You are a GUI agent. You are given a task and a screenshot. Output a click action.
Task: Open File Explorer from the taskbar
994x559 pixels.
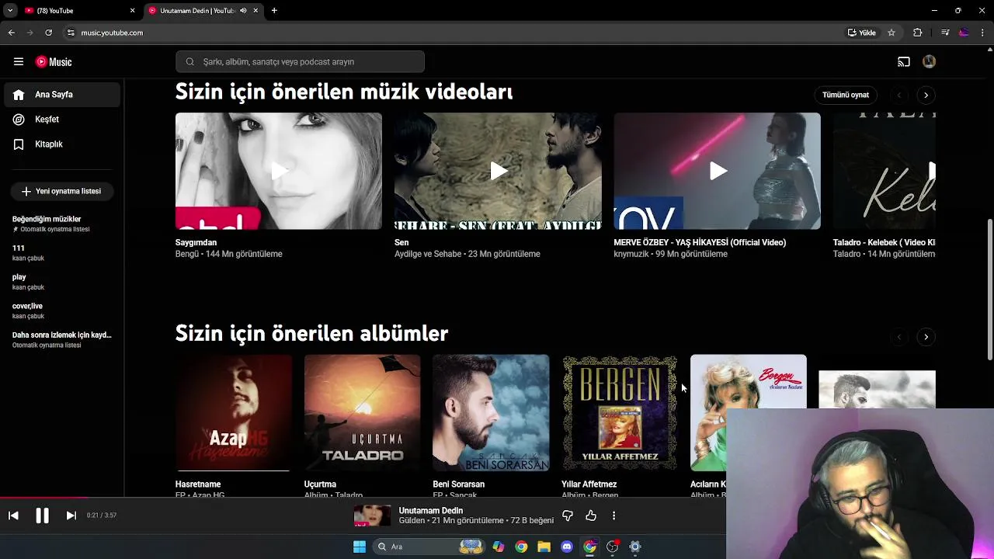coord(544,547)
